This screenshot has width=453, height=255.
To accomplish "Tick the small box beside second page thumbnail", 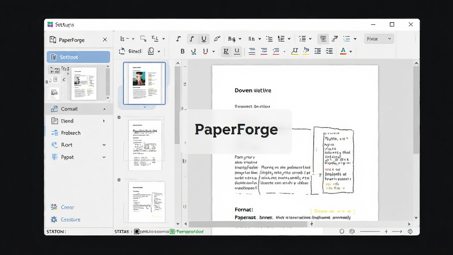I will pos(119,117).
